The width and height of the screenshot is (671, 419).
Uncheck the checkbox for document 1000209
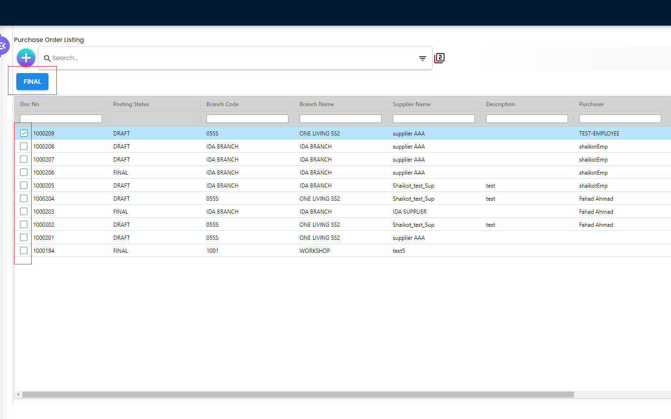(x=24, y=133)
